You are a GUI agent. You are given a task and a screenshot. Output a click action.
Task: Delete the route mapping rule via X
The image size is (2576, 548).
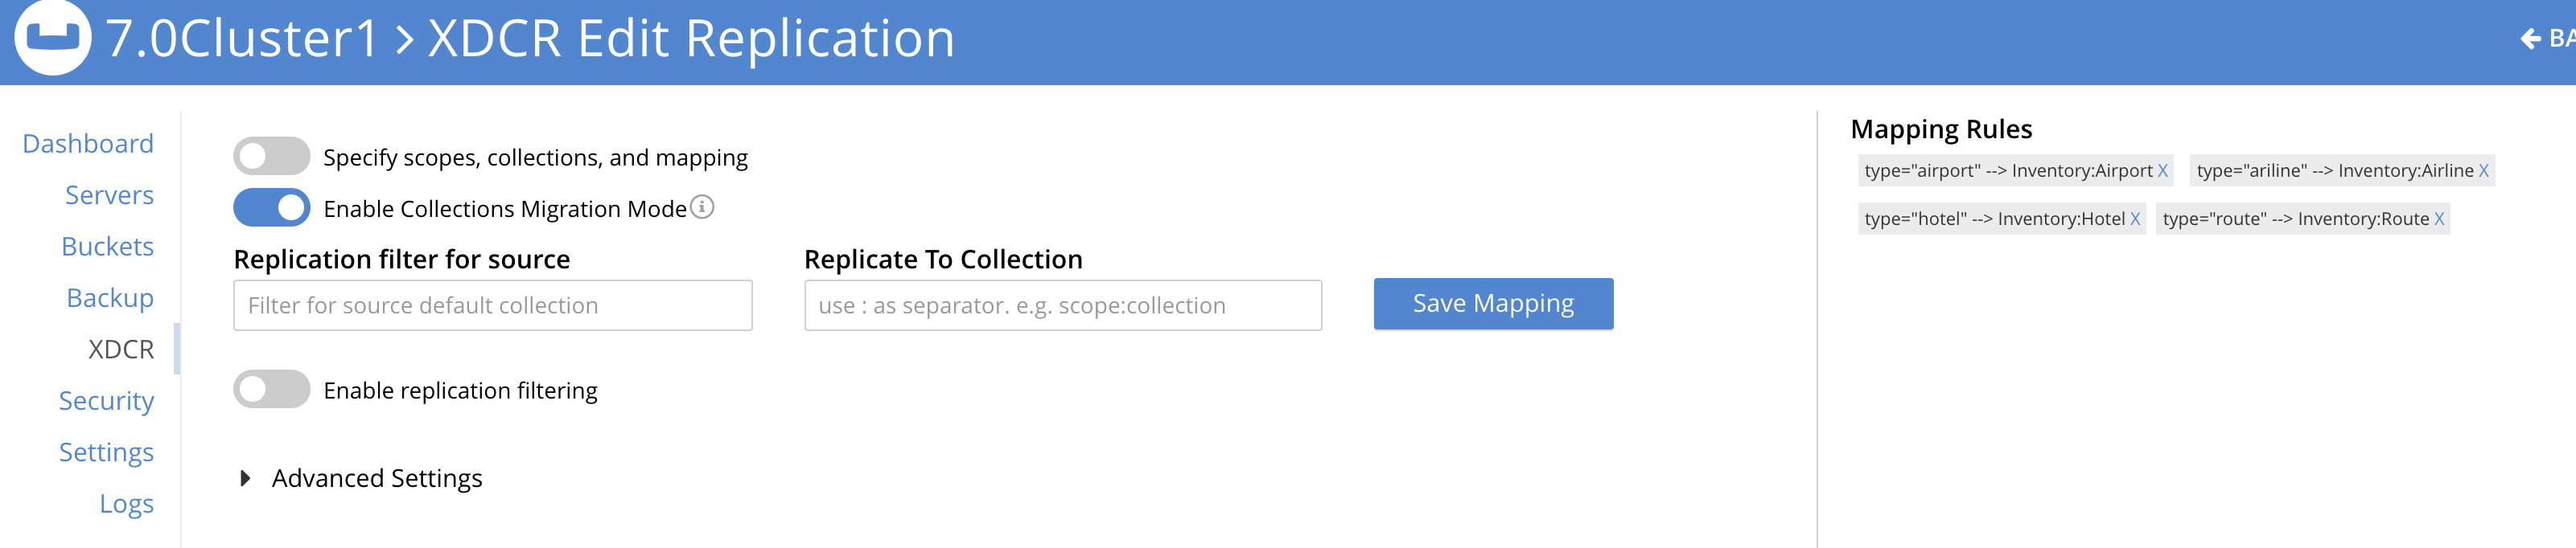click(x=2439, y=219)
